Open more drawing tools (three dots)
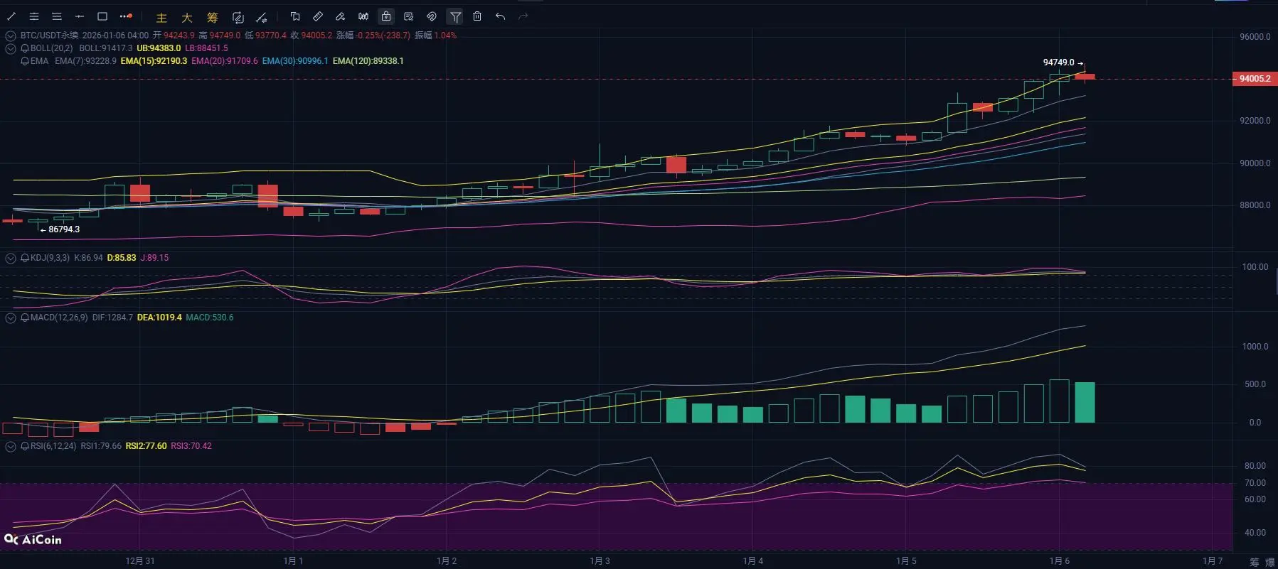Viewport: 1278px width, 569px height. coord(126,16)
